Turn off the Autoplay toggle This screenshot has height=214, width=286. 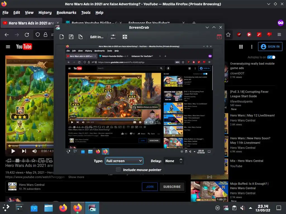[x=271, y=57]
